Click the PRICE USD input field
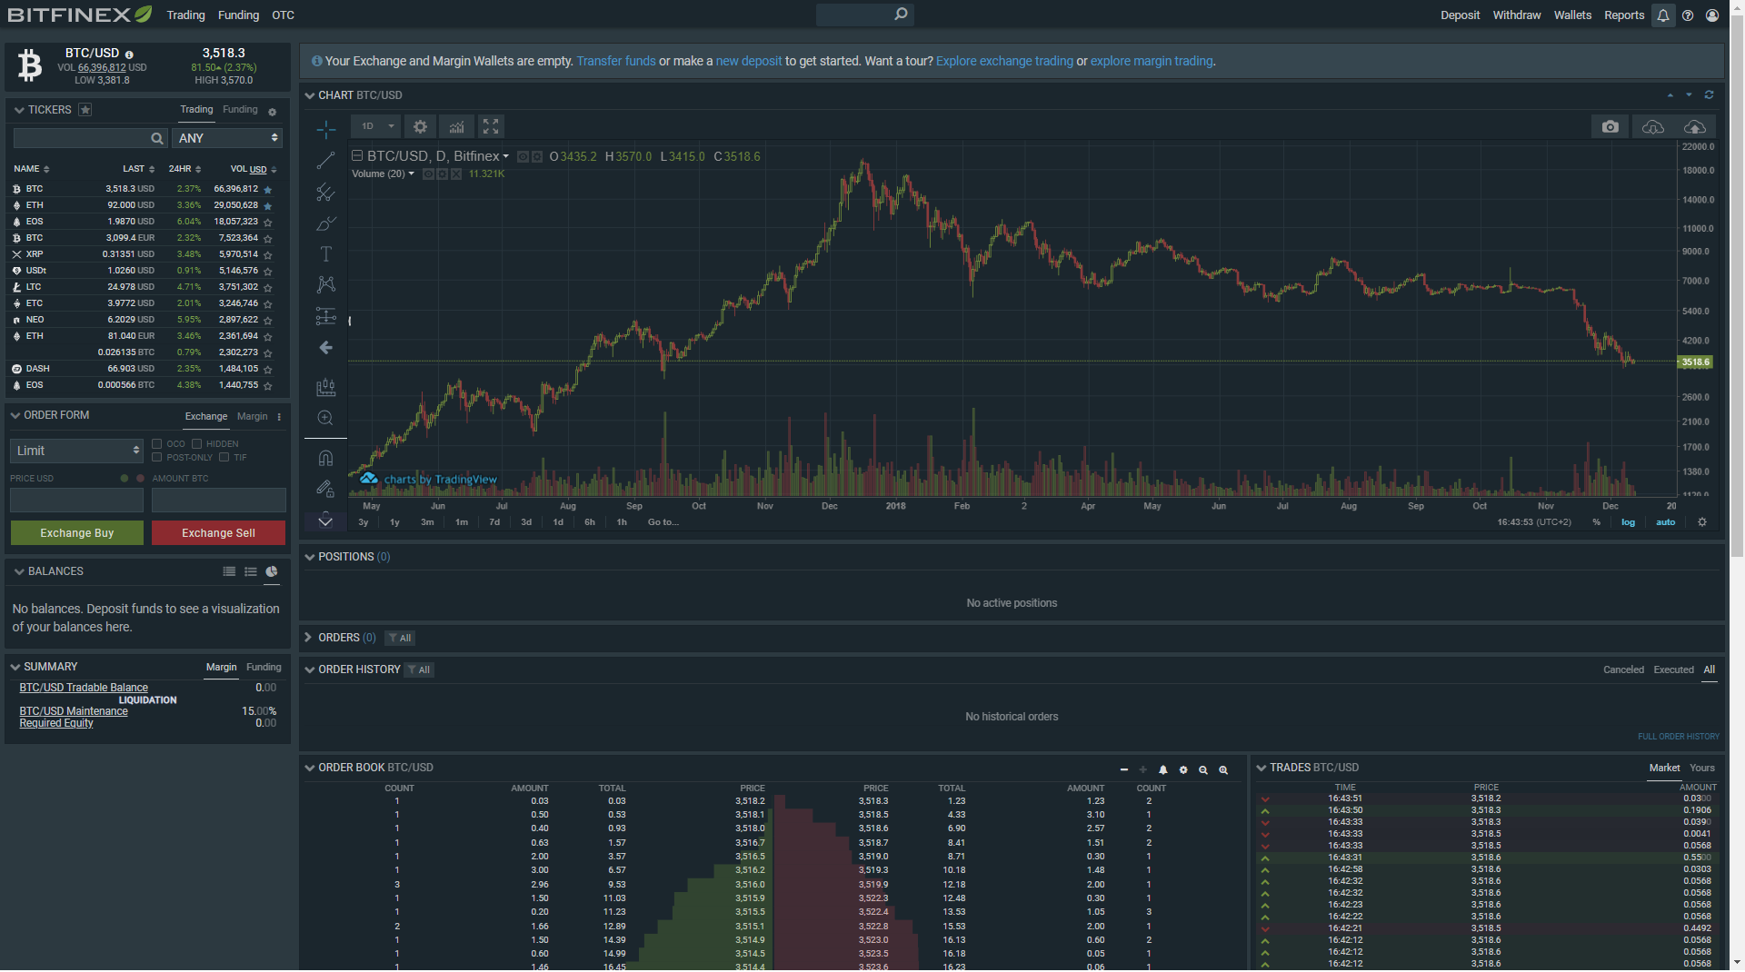The height and width of the screenshot is (972, 1745). 77,501
